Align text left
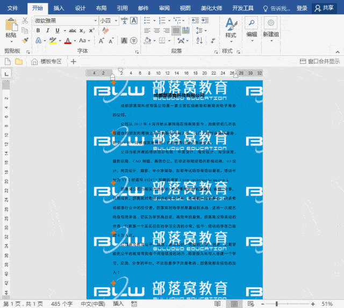344x308 pixels. click(x=147, y=31)
